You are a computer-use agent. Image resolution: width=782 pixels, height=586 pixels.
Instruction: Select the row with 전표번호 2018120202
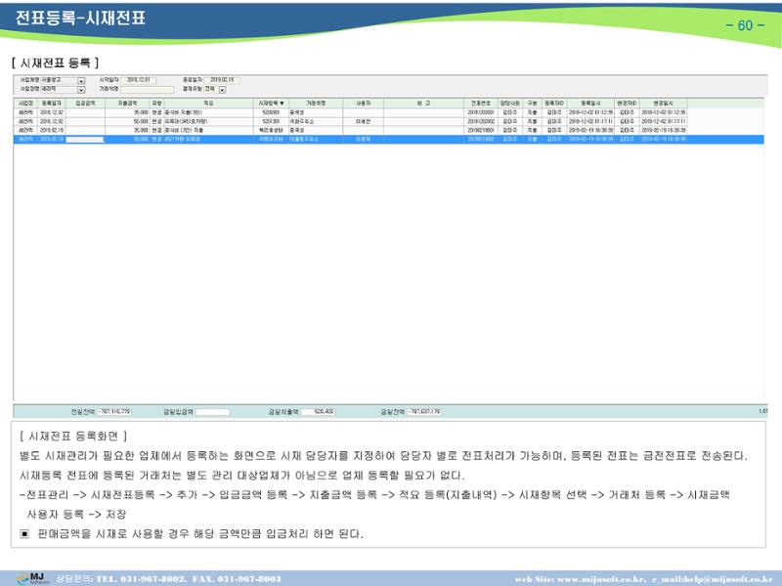388,121
